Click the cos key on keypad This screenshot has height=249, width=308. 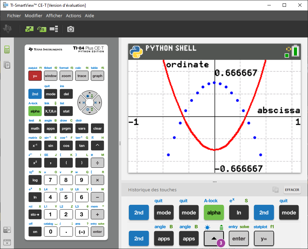66,146
